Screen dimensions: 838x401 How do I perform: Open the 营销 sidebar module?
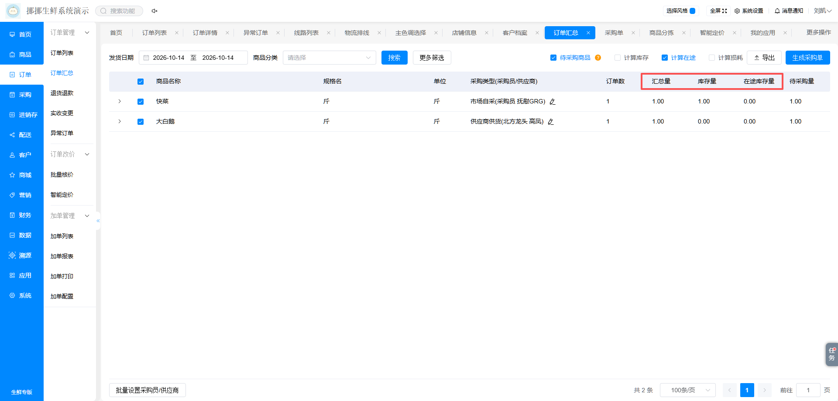coord(22,195)
